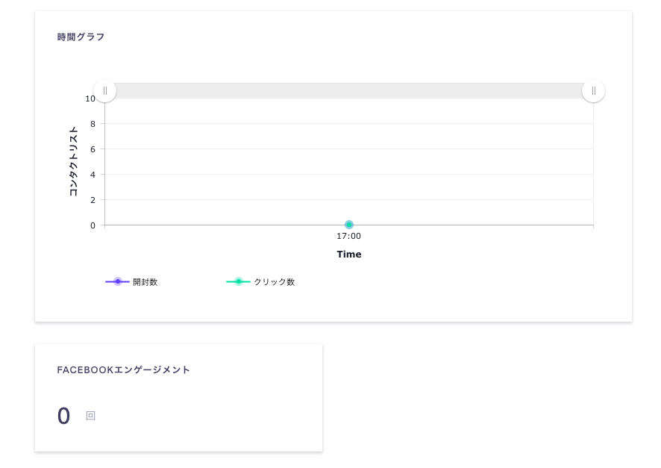Click the 6 tick label on y-axis
Image resolution: width=661 pixels, height=468 pixels.
(93, 149)
